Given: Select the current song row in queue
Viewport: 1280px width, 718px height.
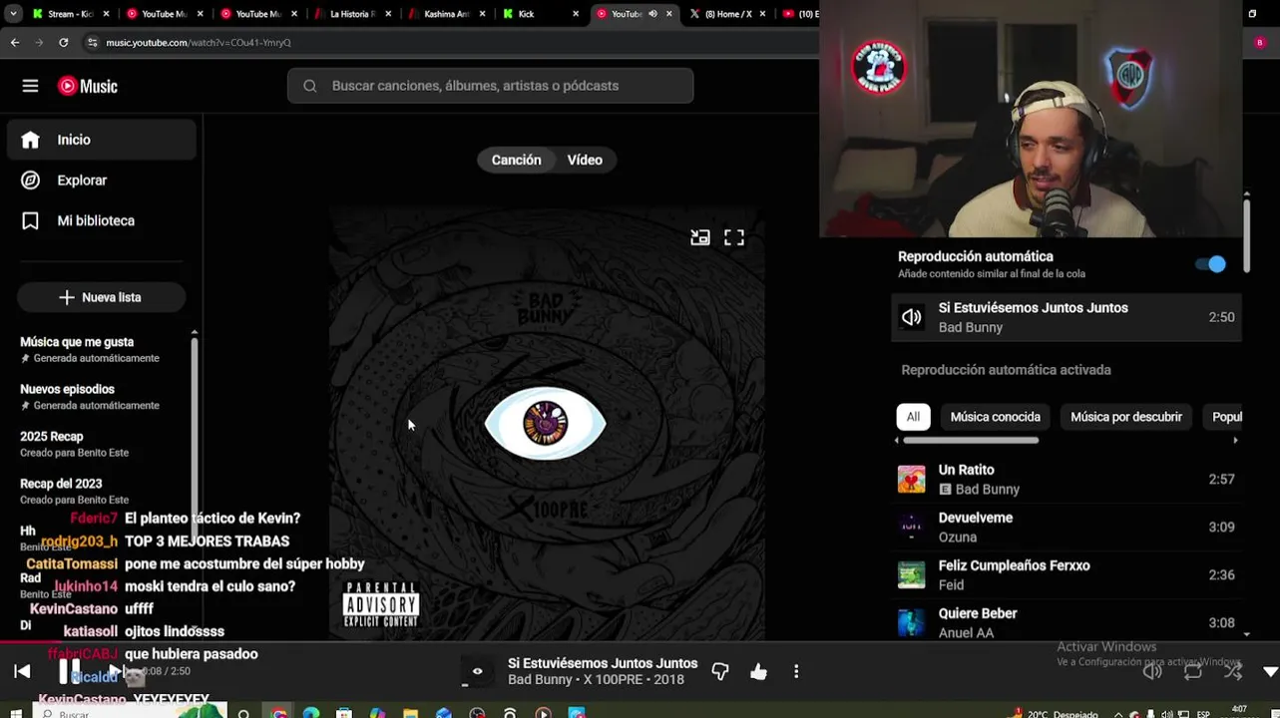Looking at the screenshot, I should pos(1067,317).
